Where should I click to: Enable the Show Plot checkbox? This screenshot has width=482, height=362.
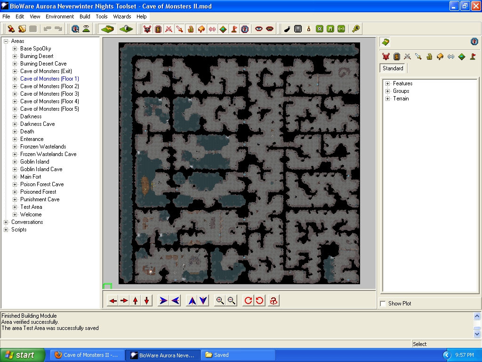[383, 304]
